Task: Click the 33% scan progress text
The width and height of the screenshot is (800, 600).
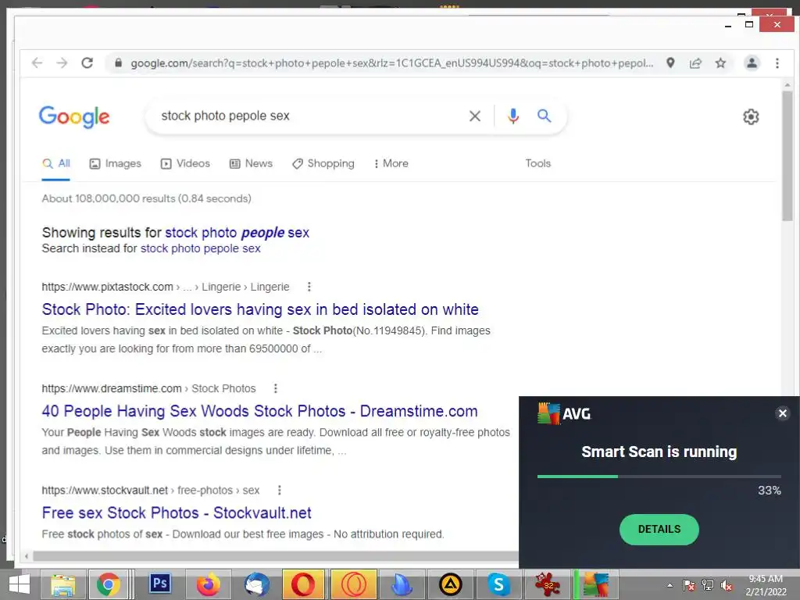Action: click(769, 491)
